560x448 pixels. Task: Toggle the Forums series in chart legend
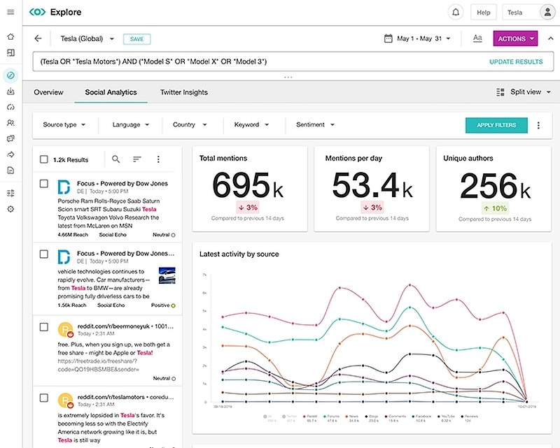pos(331,419)
